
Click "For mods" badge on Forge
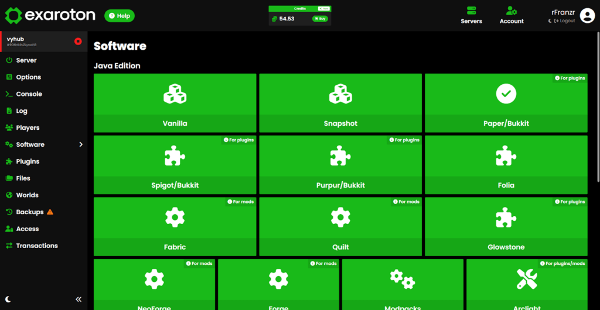point(323,263)
